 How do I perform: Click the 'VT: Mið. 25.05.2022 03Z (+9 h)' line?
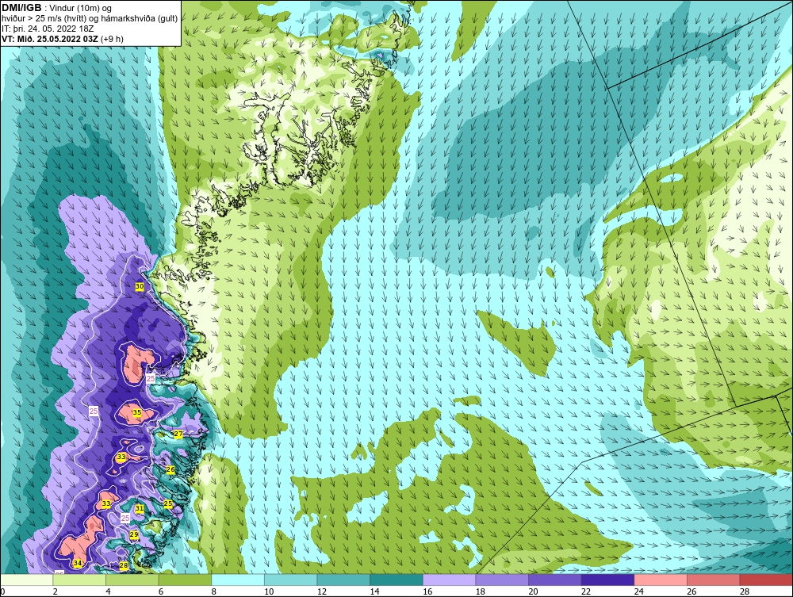(62, 39)
